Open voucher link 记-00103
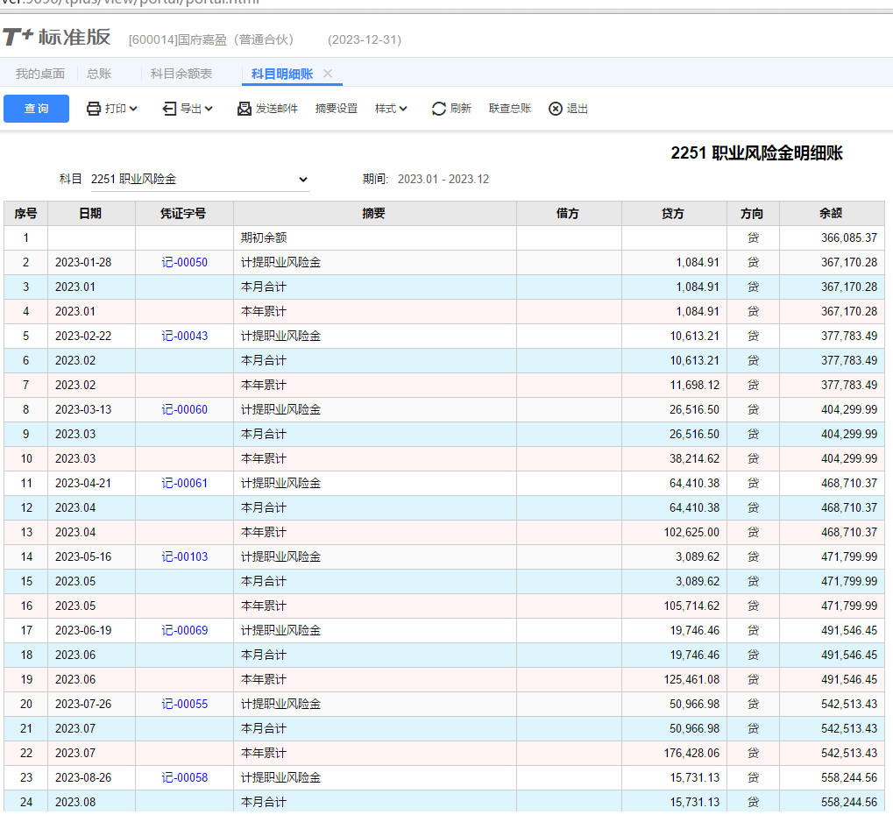Viewport: 893px width, 815px height. pos(185,556)
